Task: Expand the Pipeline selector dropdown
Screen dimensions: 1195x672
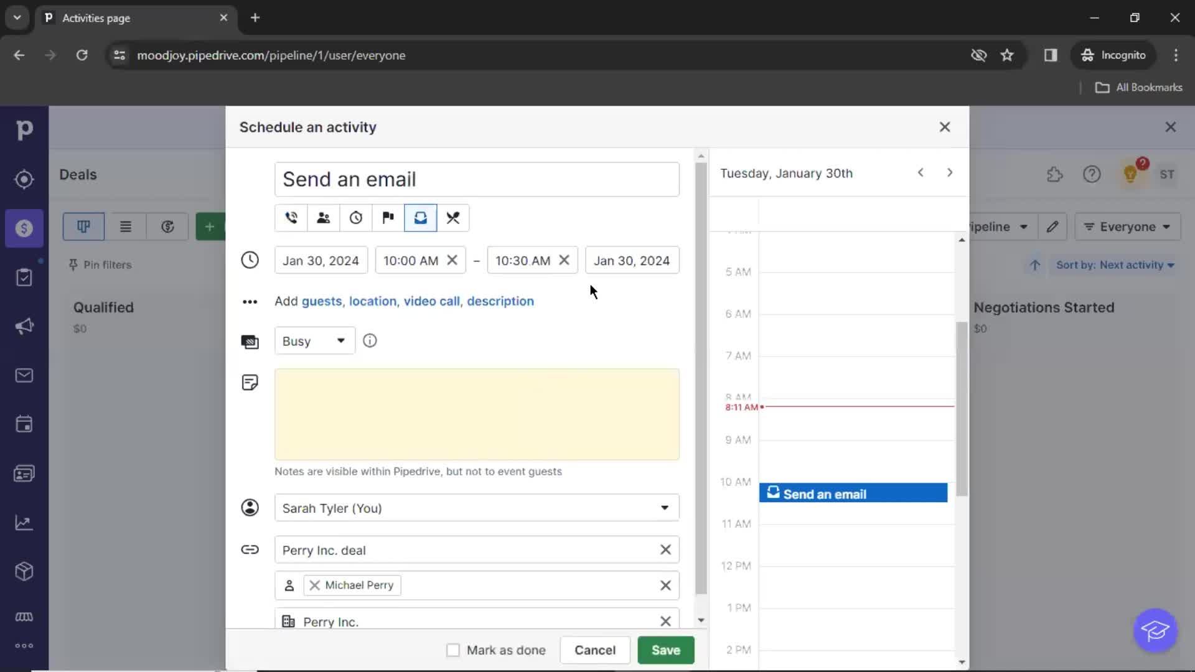Action: coord(1001,226)
